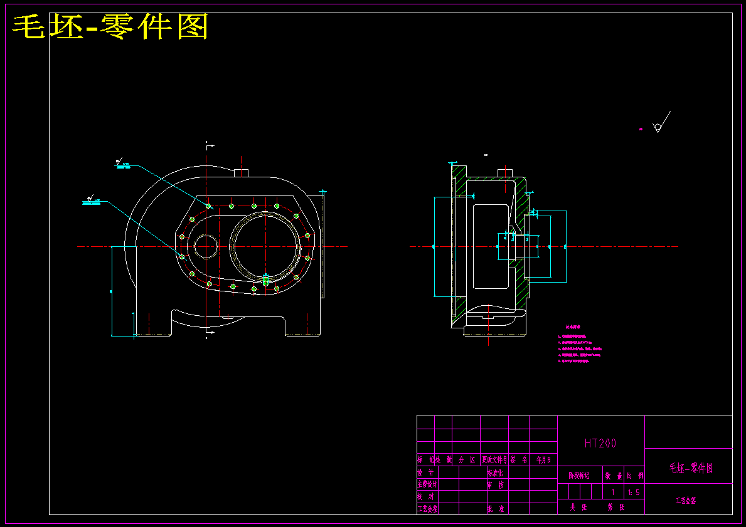Click the 标准化 cell label
Viewport: 746px width, 527px height.
point(495,473)
